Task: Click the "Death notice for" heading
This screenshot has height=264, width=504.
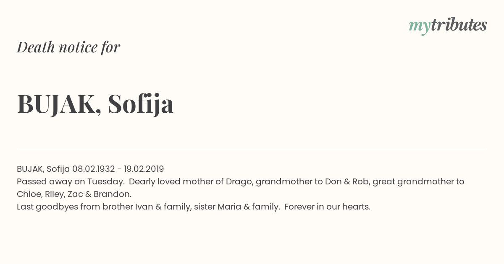Action: point(68,47)
